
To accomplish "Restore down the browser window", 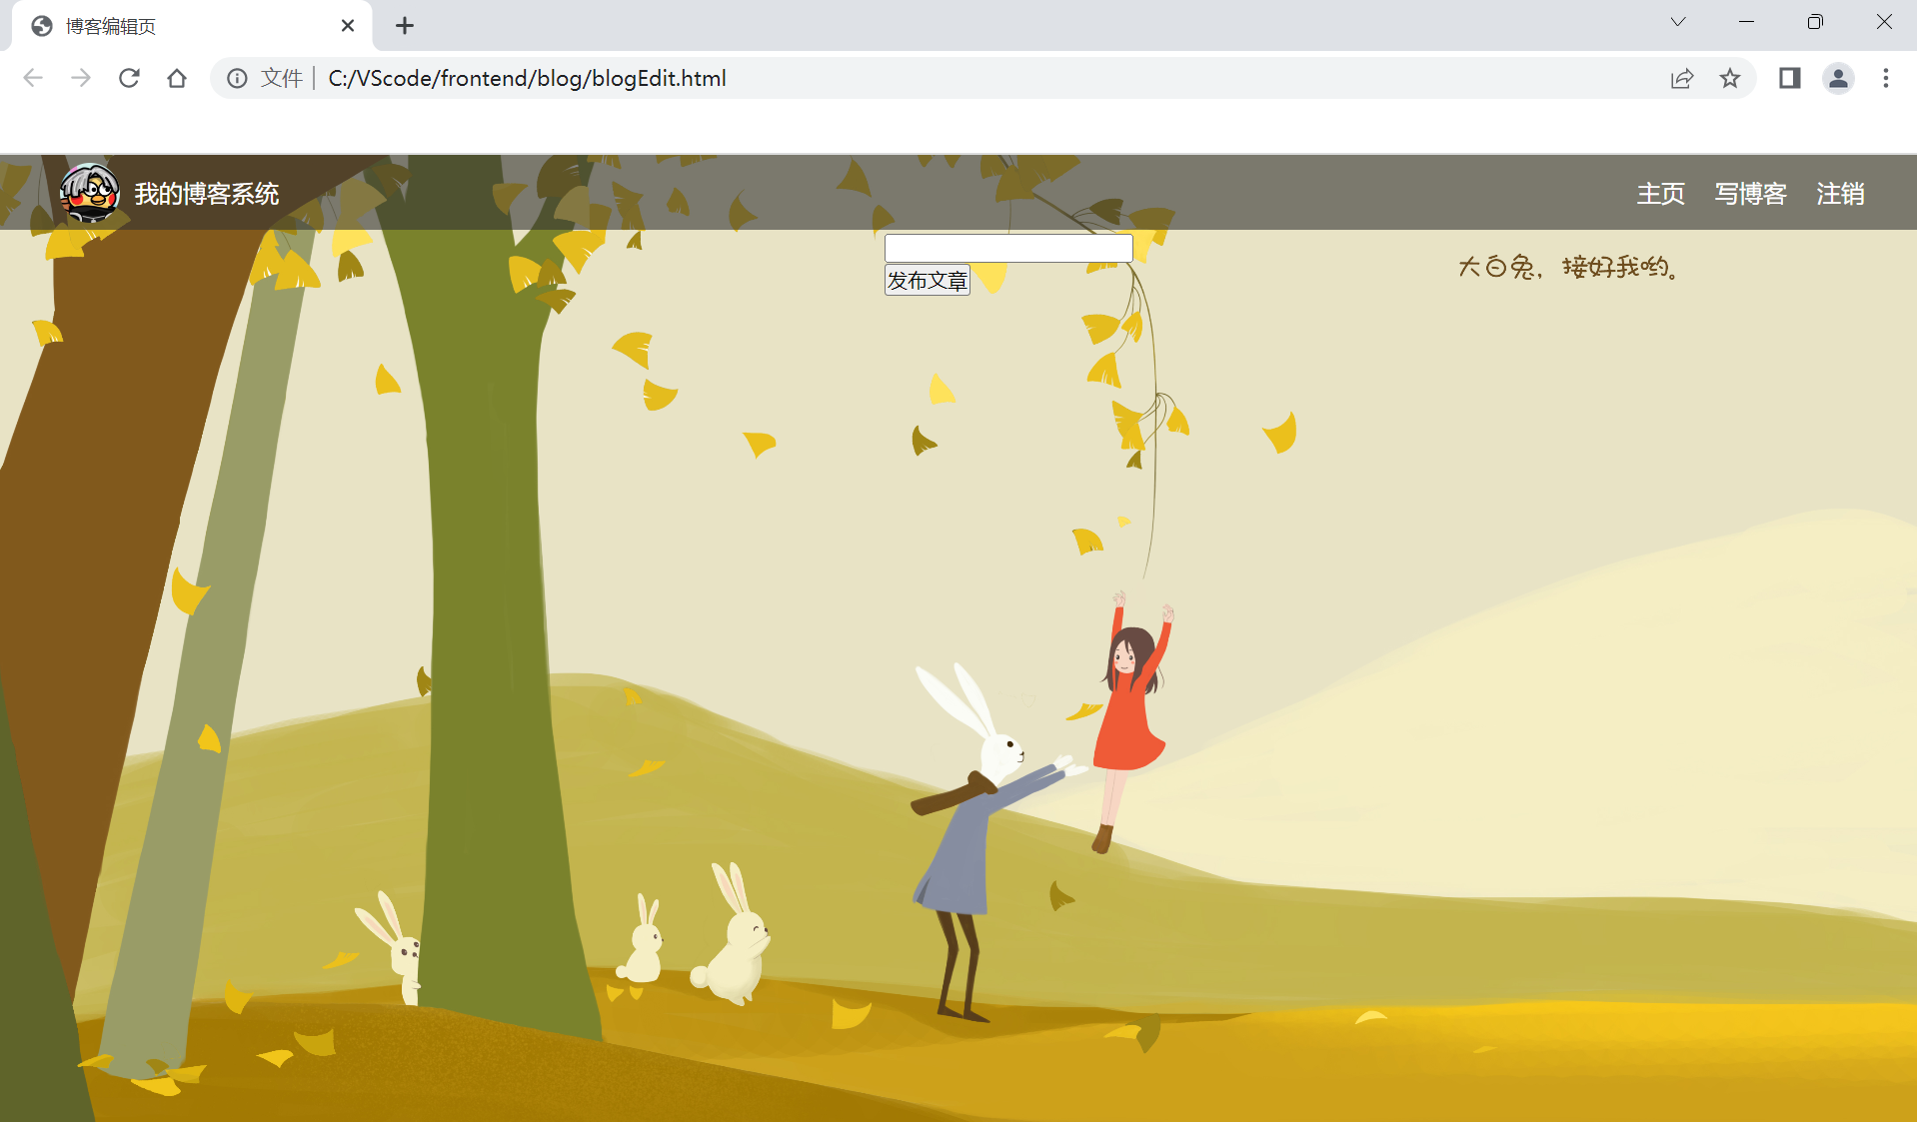I will click(x=1815, y=22).
